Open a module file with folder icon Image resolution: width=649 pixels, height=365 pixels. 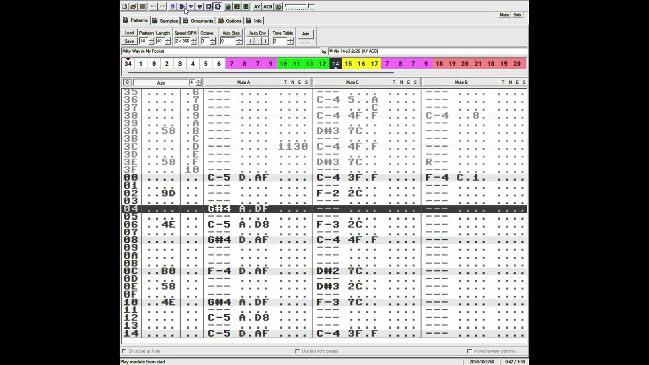(x=133, y=6)
